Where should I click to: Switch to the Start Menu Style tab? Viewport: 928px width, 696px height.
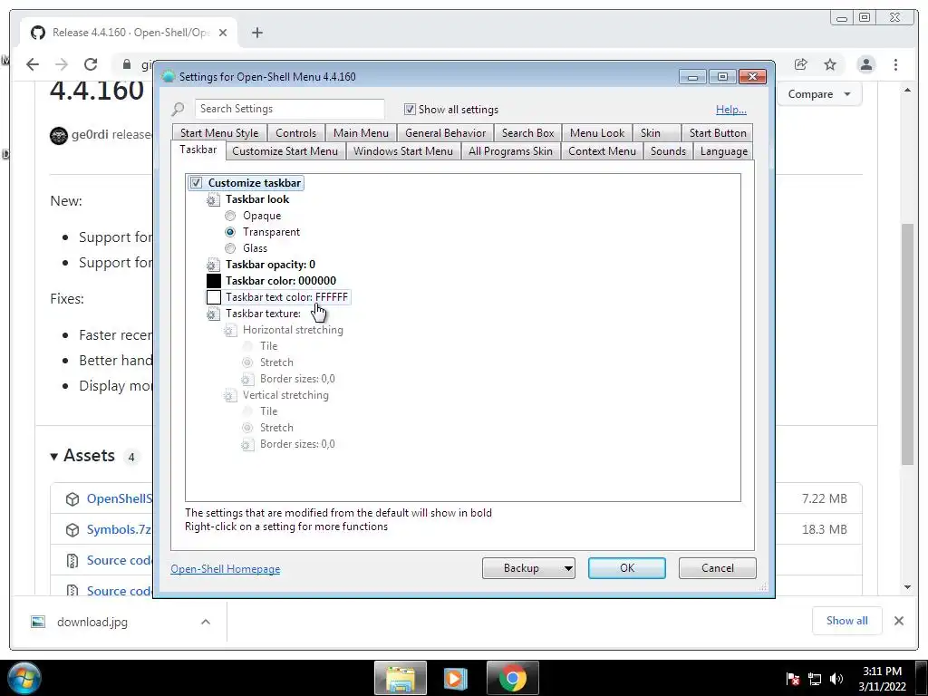tap(219, 133)
